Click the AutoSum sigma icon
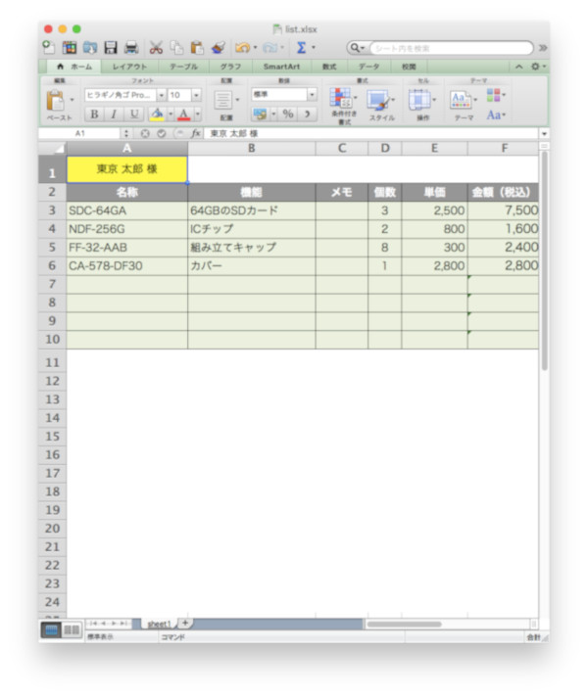Screen dimensions: 588x698 click(x=302, y=47)
